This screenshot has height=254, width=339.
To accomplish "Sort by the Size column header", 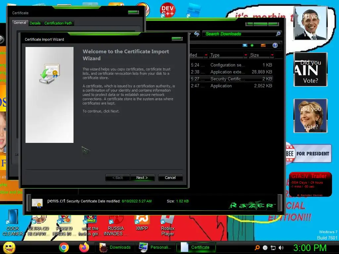I will pos(260,55).
